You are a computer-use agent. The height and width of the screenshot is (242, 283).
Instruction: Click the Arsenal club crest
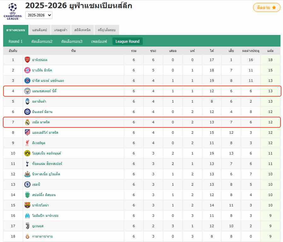28,60
